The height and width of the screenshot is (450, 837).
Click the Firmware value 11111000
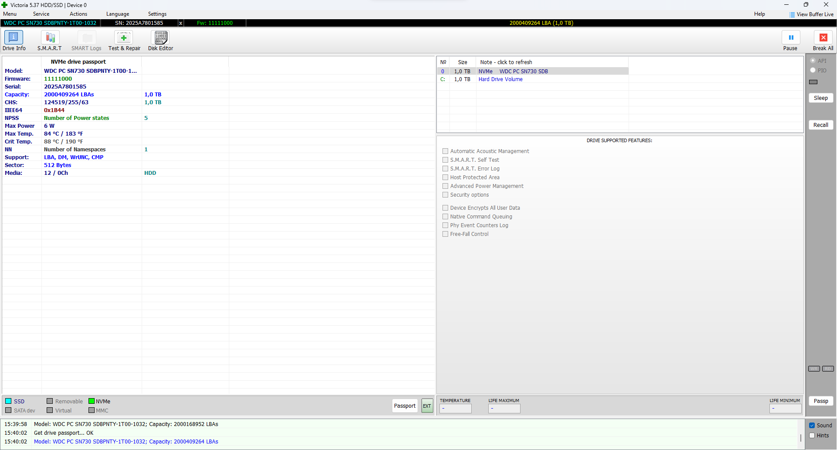(x=58, y=79)
